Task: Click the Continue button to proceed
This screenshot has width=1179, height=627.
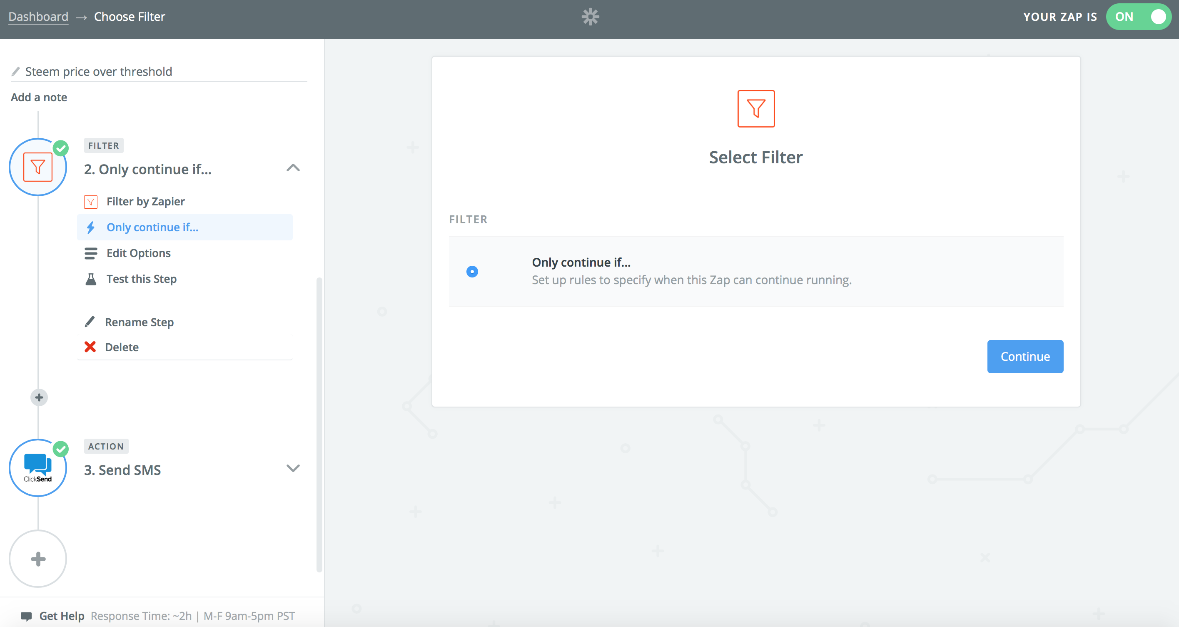Action: point(1024,356)
